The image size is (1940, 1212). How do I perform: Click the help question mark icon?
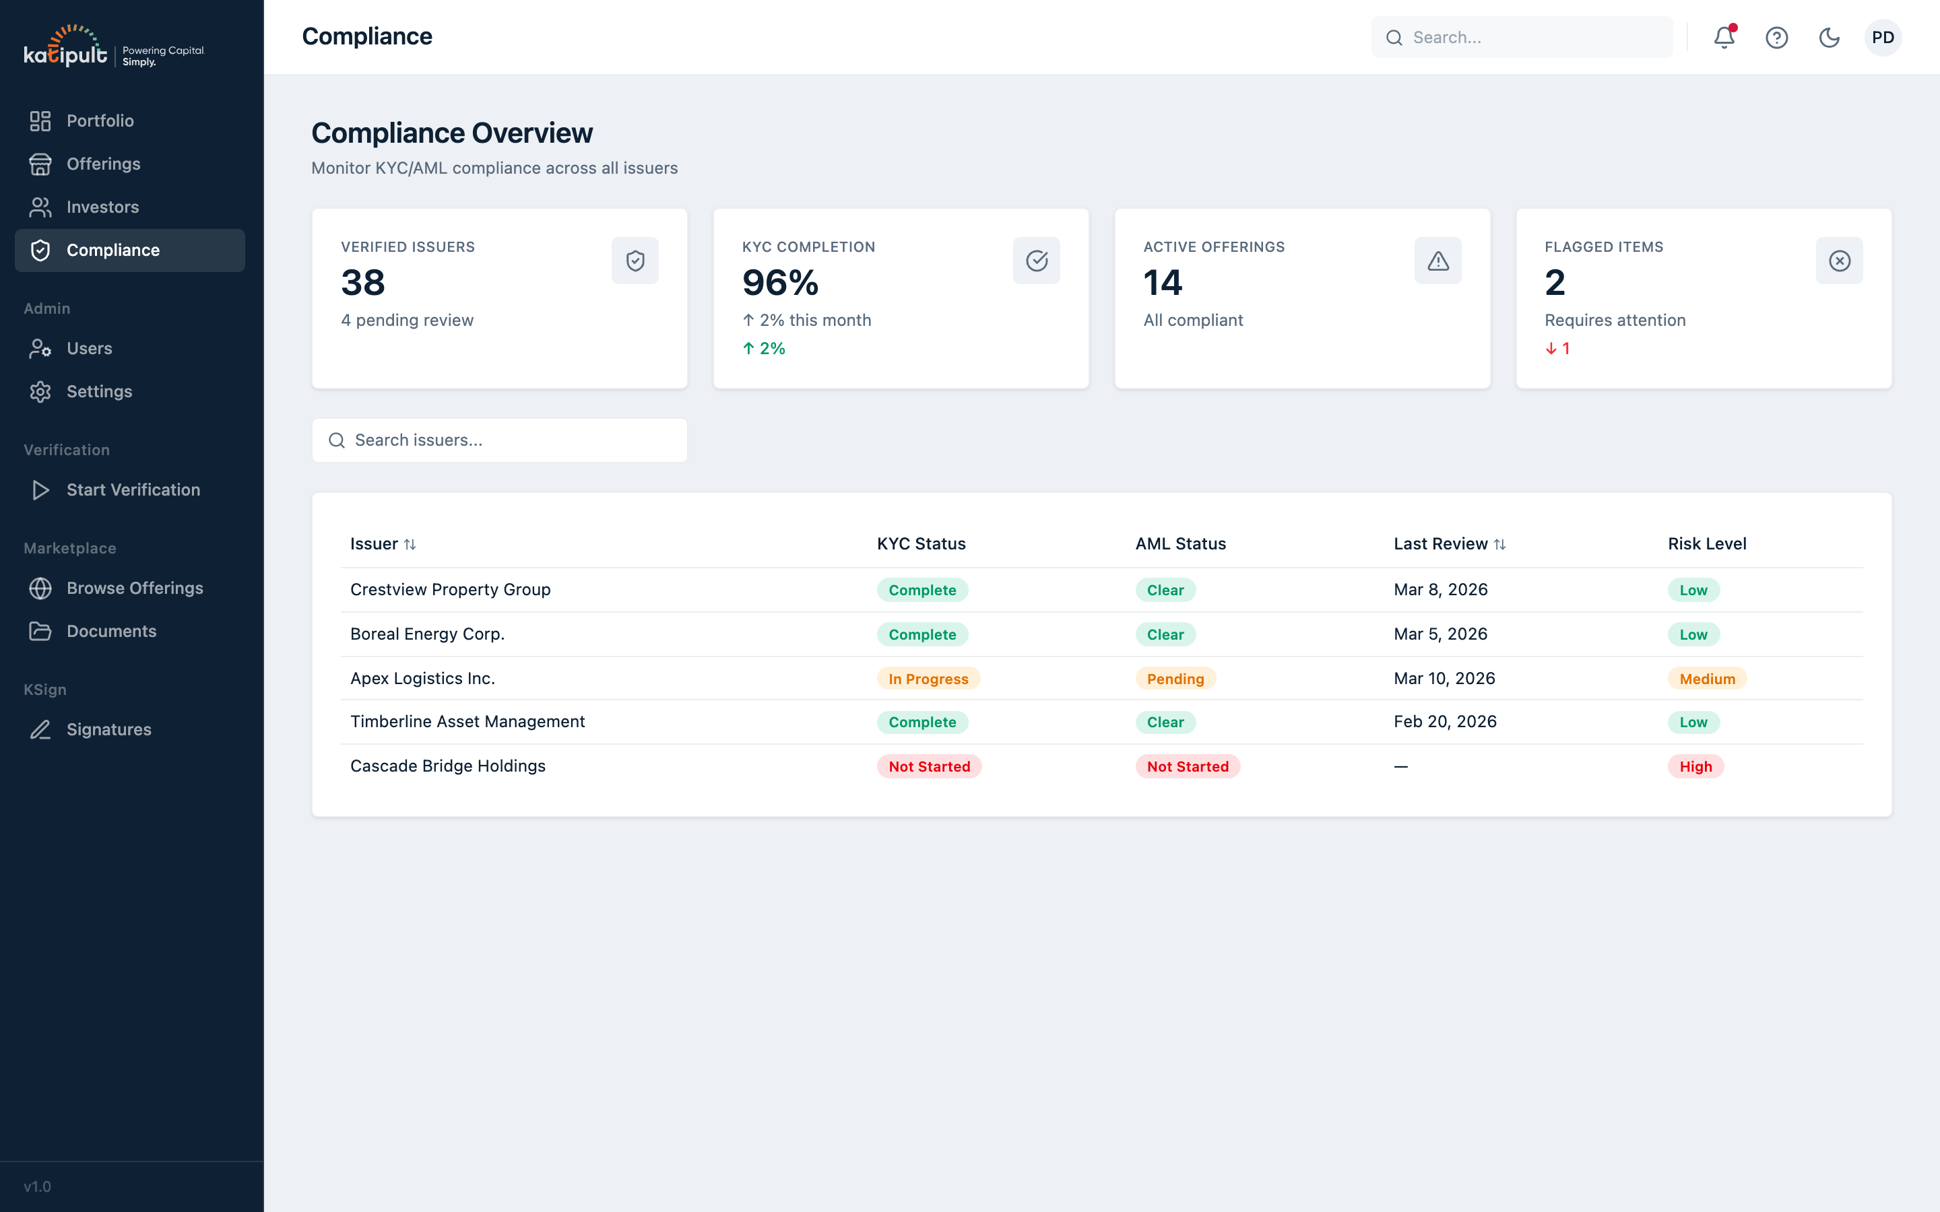click(x=1776, y=37)
